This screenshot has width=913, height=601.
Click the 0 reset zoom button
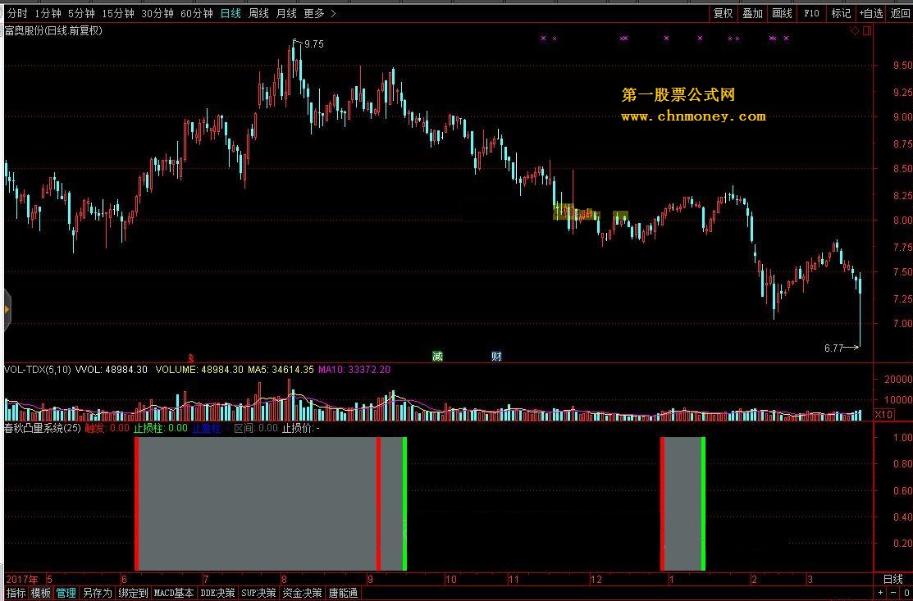[906, 593]
